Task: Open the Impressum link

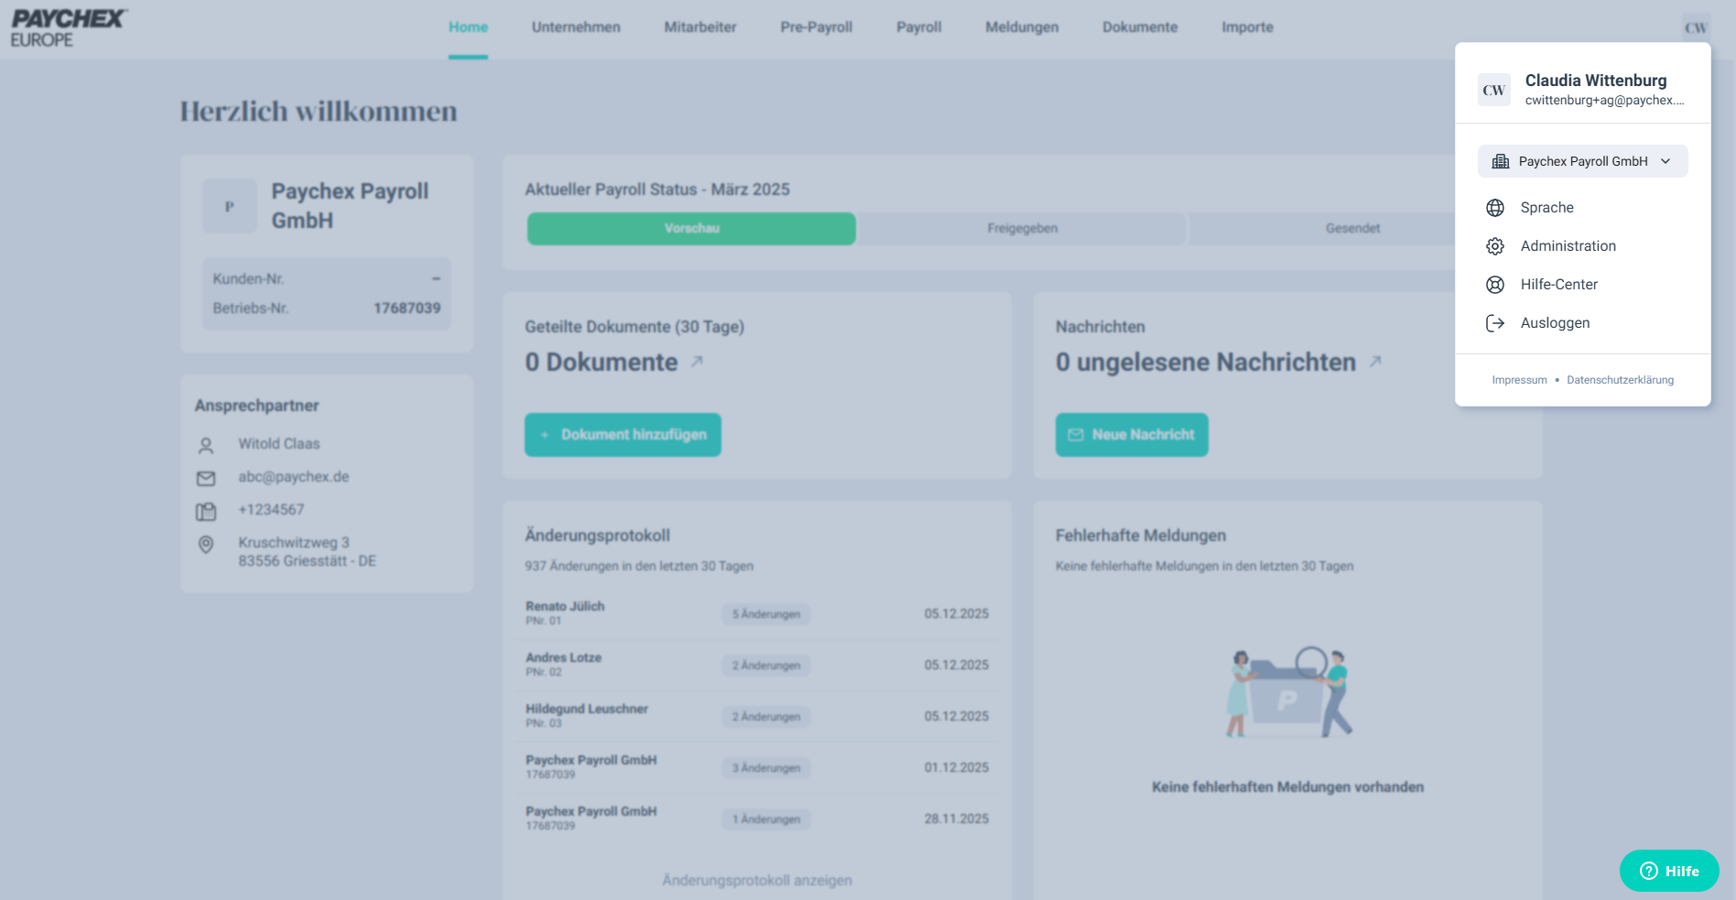Action: pos(1519,380)
